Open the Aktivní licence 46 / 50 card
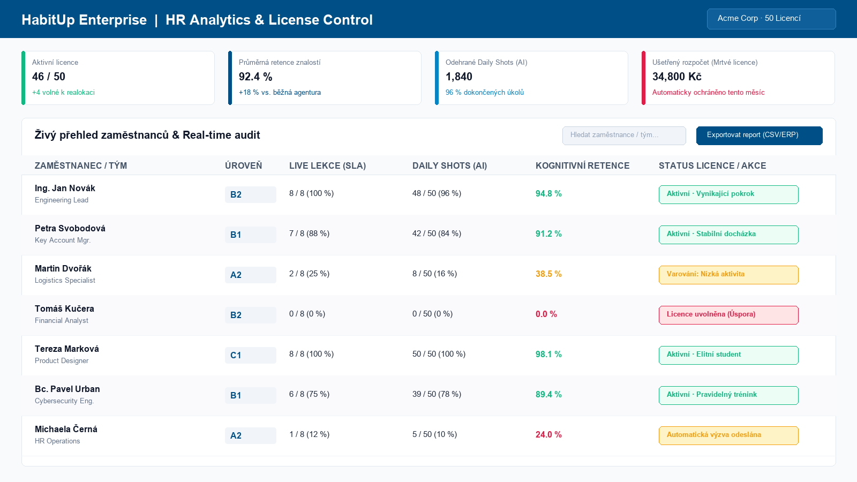 pos(118,78)
